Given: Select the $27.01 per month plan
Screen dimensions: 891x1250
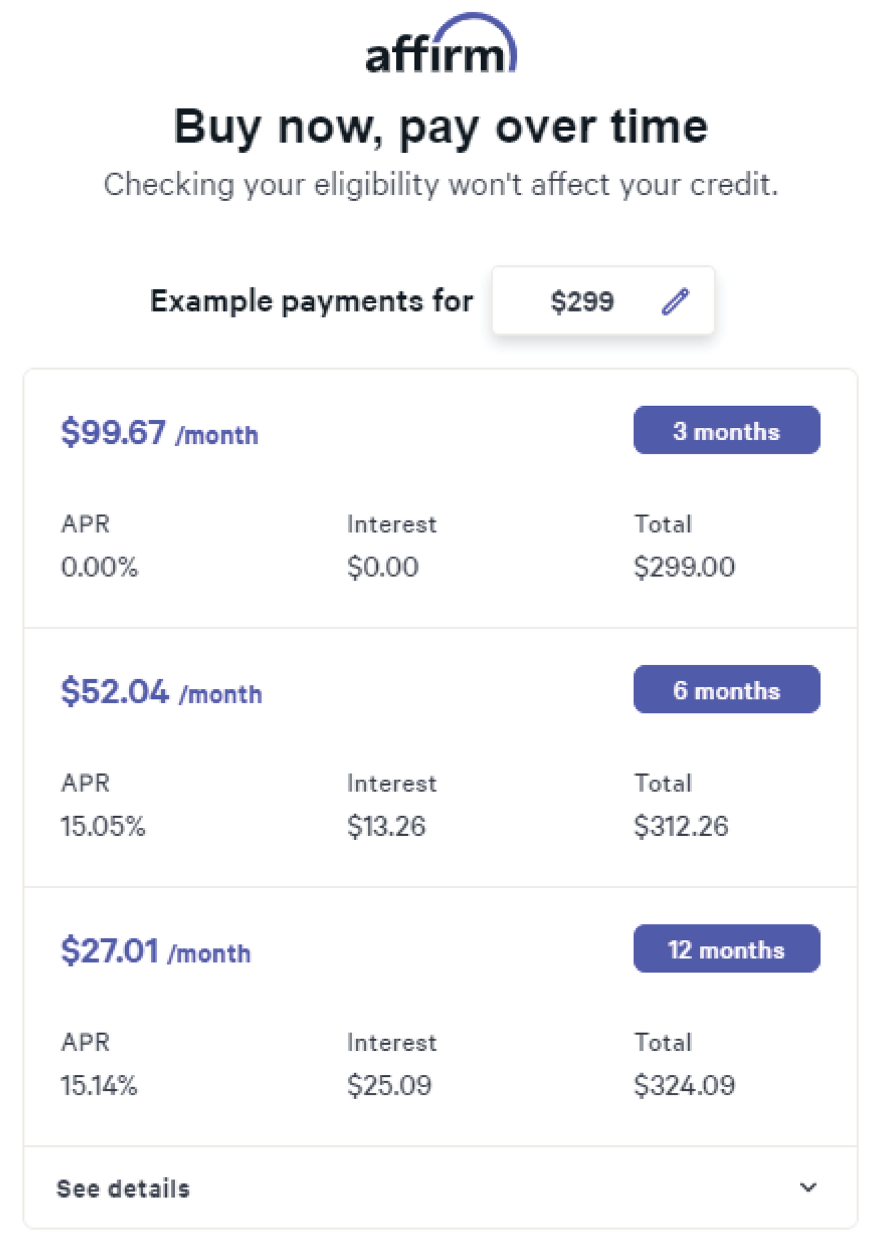Looking at the screenshot, I should (x=154, y=951).
